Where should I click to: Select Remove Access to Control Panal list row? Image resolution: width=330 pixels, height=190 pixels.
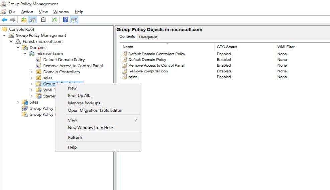click(x=156, y=65)
